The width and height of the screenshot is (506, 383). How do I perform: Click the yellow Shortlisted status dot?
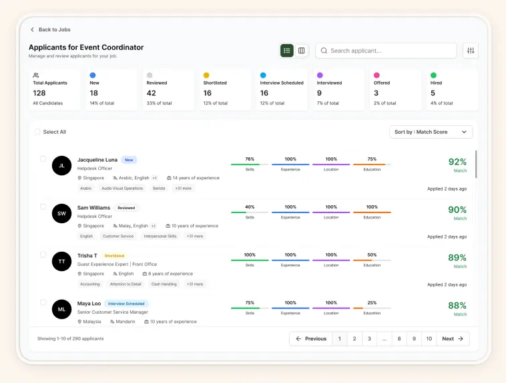point(206,75)
